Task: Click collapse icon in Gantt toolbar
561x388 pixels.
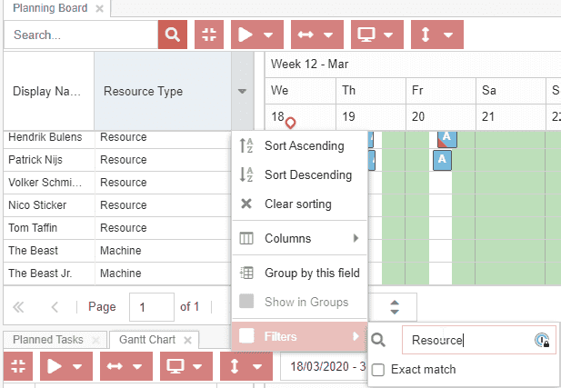Action: point(18,366)
